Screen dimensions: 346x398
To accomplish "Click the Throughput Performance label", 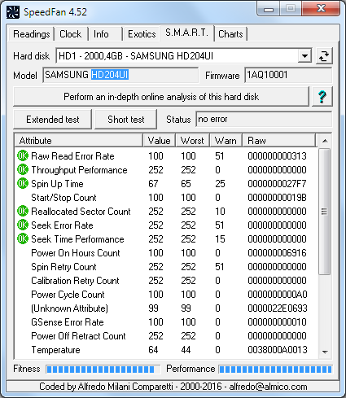I will 79,170.
